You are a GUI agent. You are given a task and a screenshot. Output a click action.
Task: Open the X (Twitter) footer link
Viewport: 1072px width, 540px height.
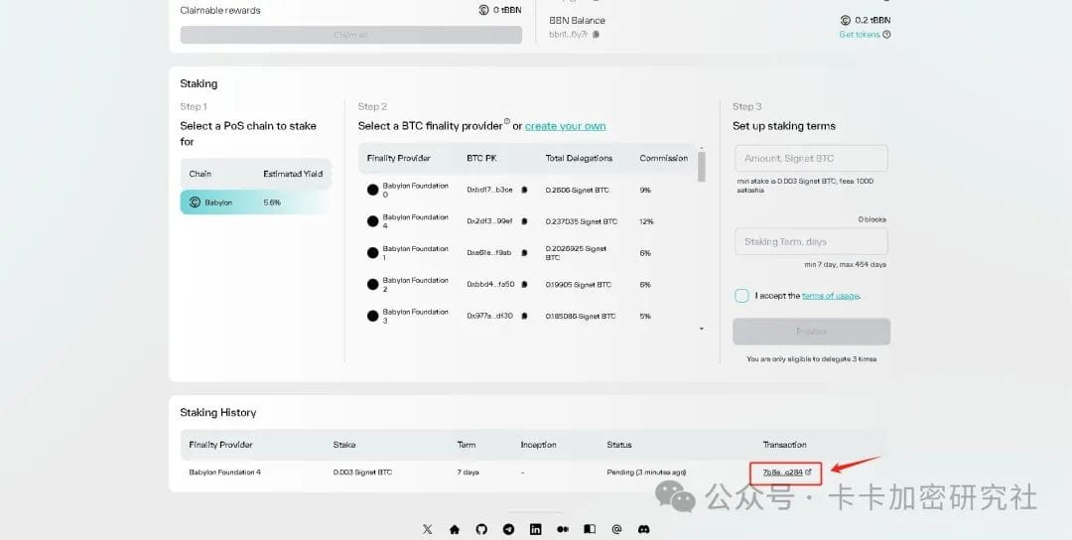click(428, 529)
